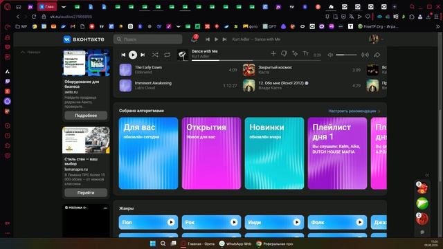Go to previous track beside round play button
The width and height of the screenshot is (443, 249).
click(123, 55)
